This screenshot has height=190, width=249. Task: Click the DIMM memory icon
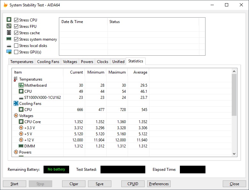point(21,146)
